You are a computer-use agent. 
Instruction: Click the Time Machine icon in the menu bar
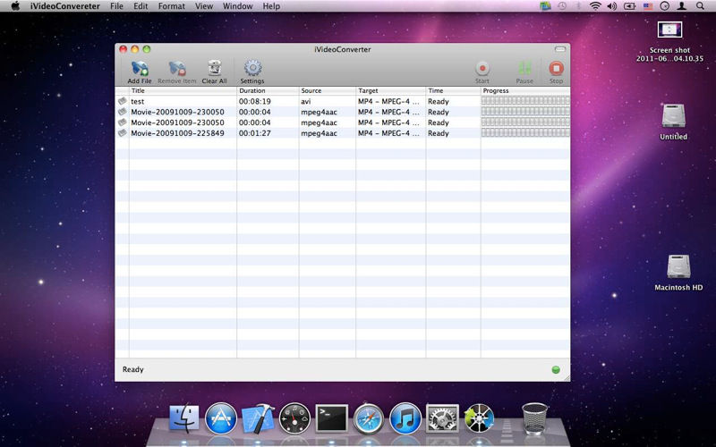tap(562, 6)
